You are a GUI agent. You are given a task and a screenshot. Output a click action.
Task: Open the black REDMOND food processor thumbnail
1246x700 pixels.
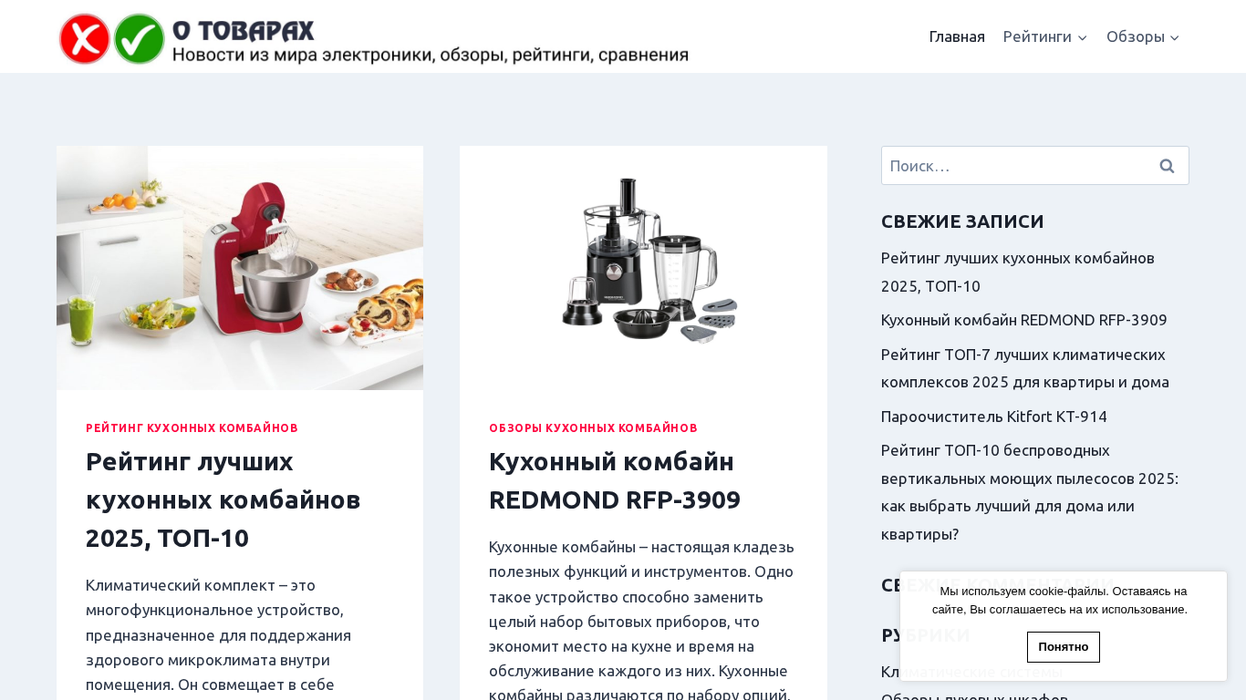[643, 268]
